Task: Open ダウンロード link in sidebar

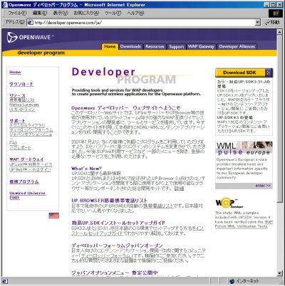Action: 21,84
